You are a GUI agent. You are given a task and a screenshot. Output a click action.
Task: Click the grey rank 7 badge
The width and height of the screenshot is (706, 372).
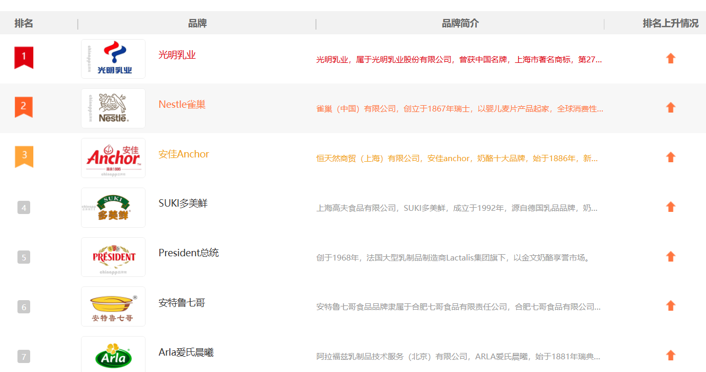pyautogui.click(x=24, y=356)
